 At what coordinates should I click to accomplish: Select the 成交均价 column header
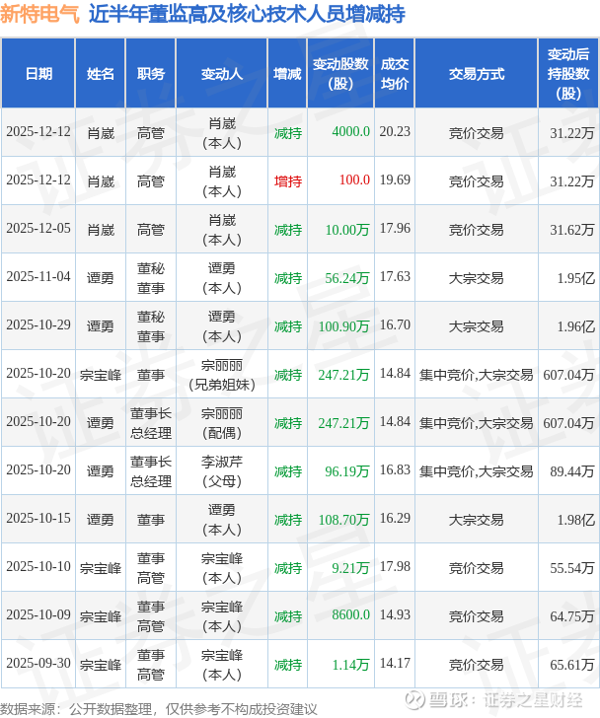[395, 73]
